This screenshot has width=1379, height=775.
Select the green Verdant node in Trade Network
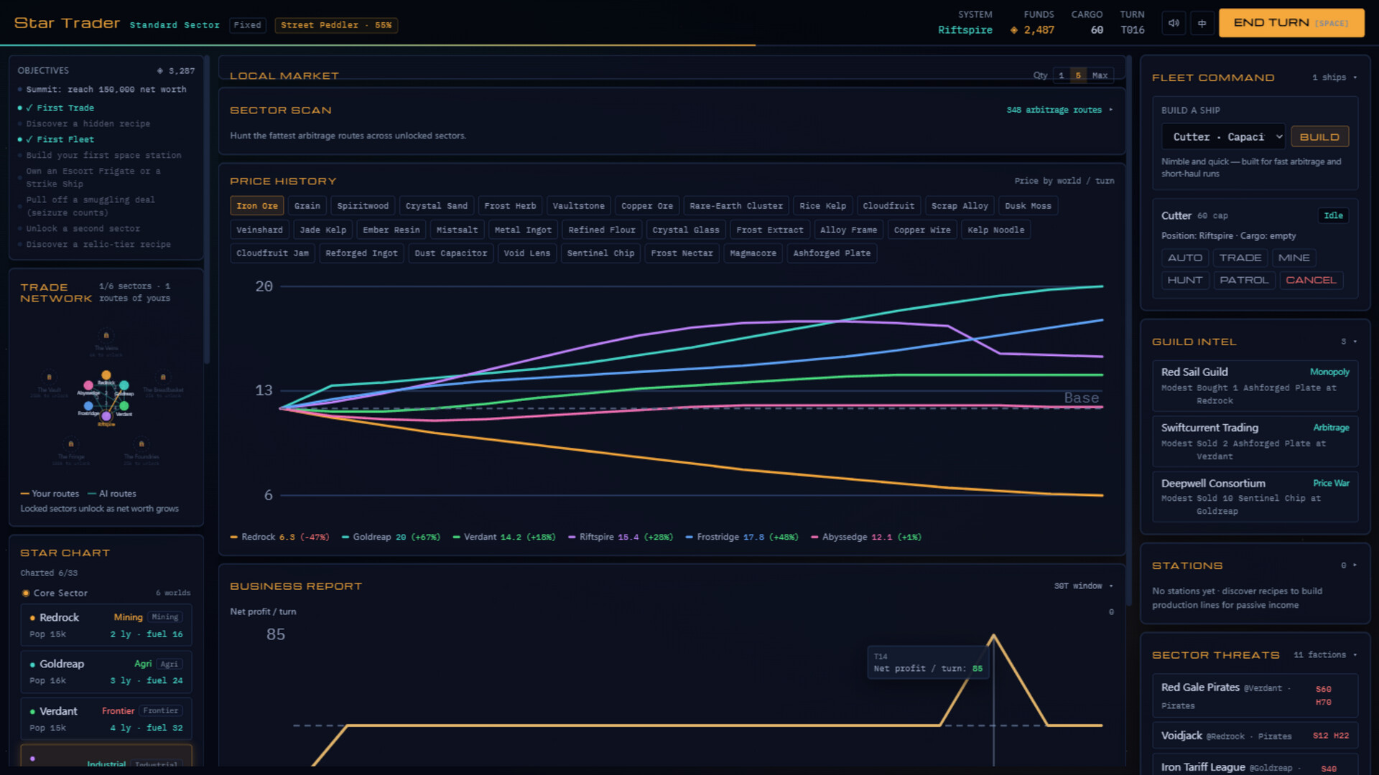tap(124, 406)
